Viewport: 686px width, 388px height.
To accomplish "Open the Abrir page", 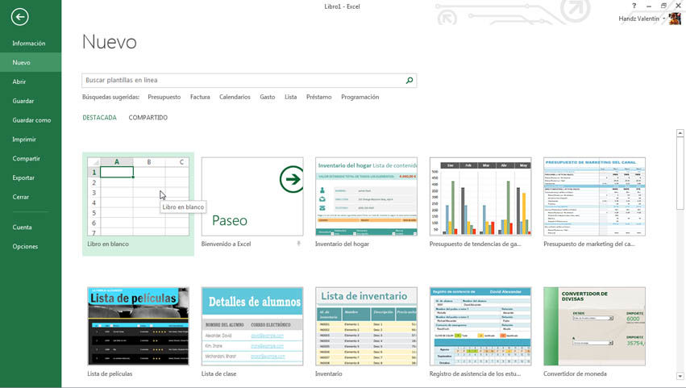I will coord(19,82).
